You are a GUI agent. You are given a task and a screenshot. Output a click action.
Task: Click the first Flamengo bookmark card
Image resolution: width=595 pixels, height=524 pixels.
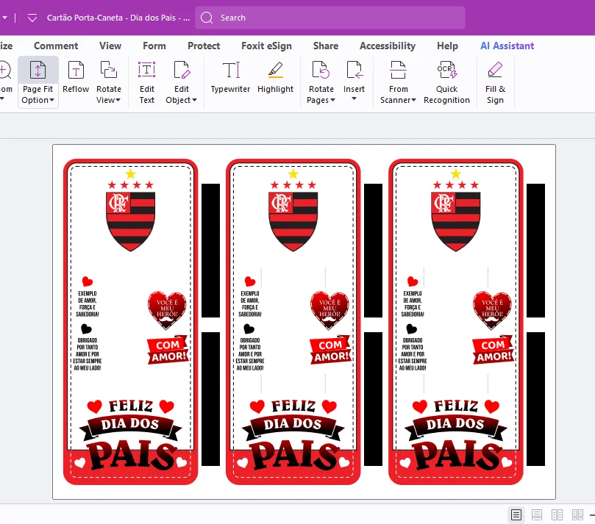click(130, 321)
